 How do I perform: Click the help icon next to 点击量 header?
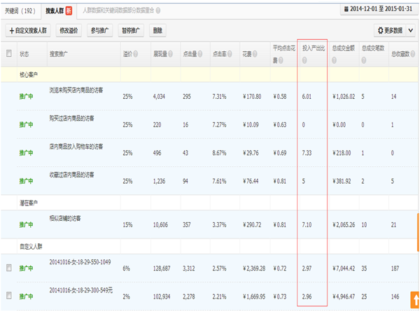tap(199, 54)
